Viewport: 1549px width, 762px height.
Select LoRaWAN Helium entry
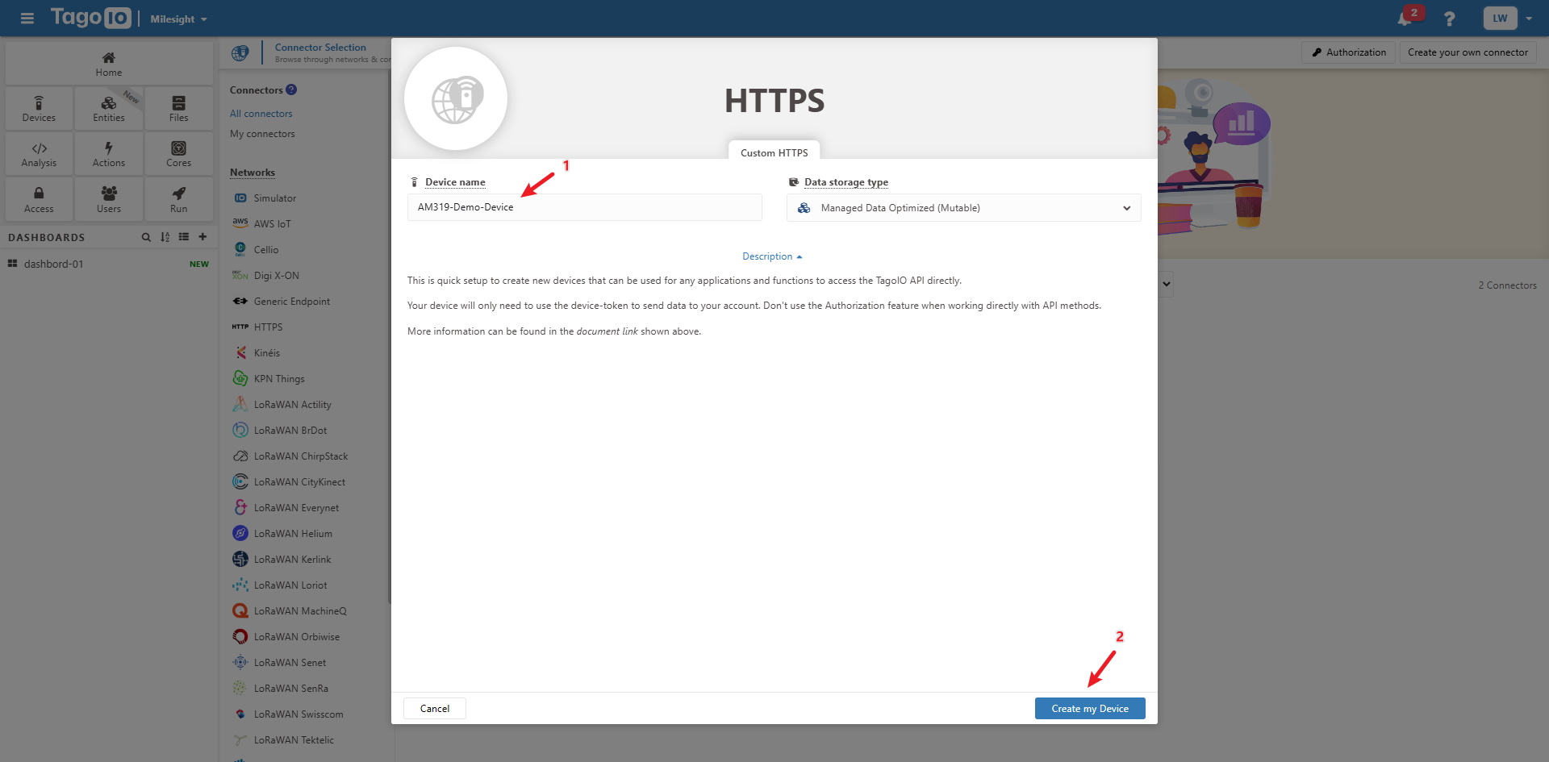pos(293,534)
